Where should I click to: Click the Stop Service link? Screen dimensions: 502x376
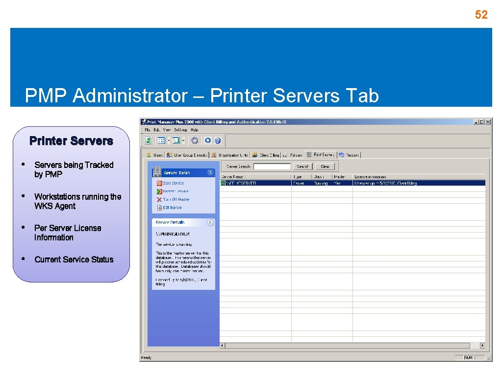173,183
